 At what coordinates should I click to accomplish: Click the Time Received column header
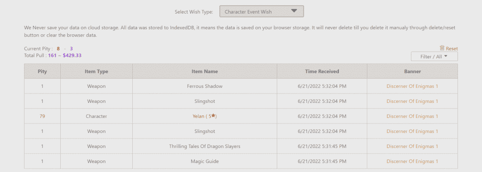322,71
